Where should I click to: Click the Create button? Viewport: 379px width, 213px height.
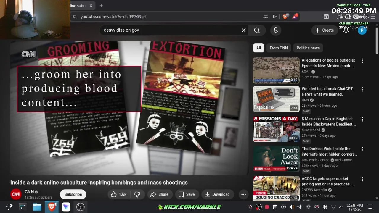click(x=325, y=30)
